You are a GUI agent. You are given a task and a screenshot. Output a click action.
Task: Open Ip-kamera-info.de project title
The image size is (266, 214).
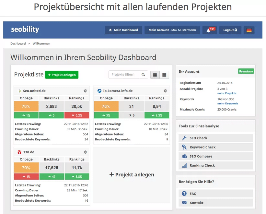tap(118, 91)
